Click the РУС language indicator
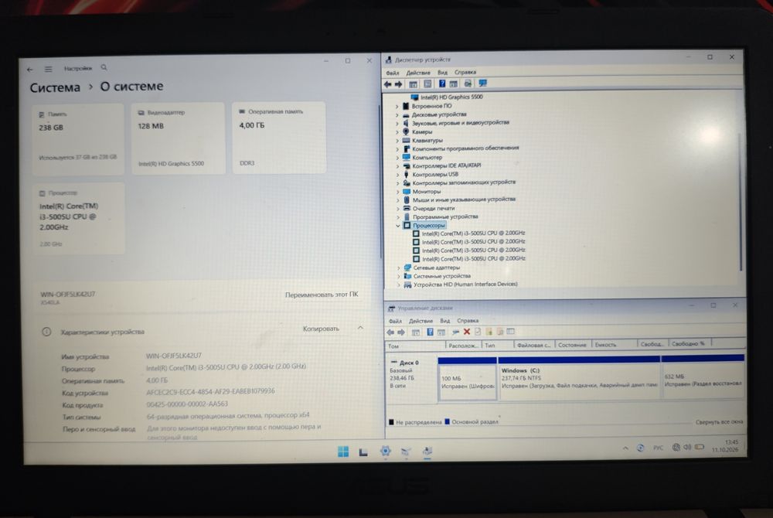The width and height of the screenshot is (773, 518). pos(658,448)
